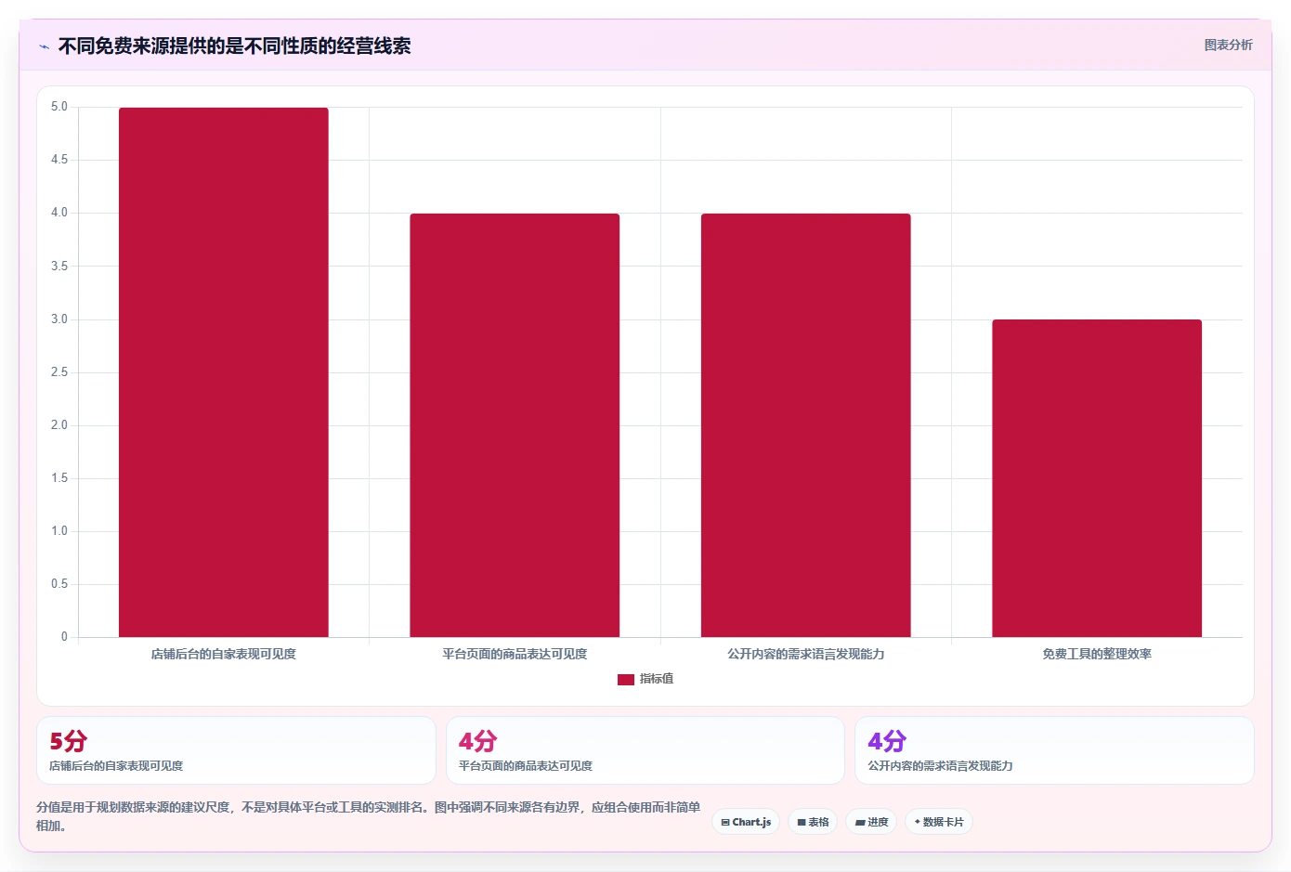This screenshot has height=872, width=1291.
Task: Click the bar for 免费工具的整理效率
Action: point(1097,478)
